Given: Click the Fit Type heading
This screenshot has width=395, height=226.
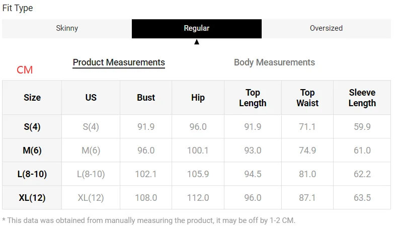Looking at the screenshot, I should pos(18,9).
